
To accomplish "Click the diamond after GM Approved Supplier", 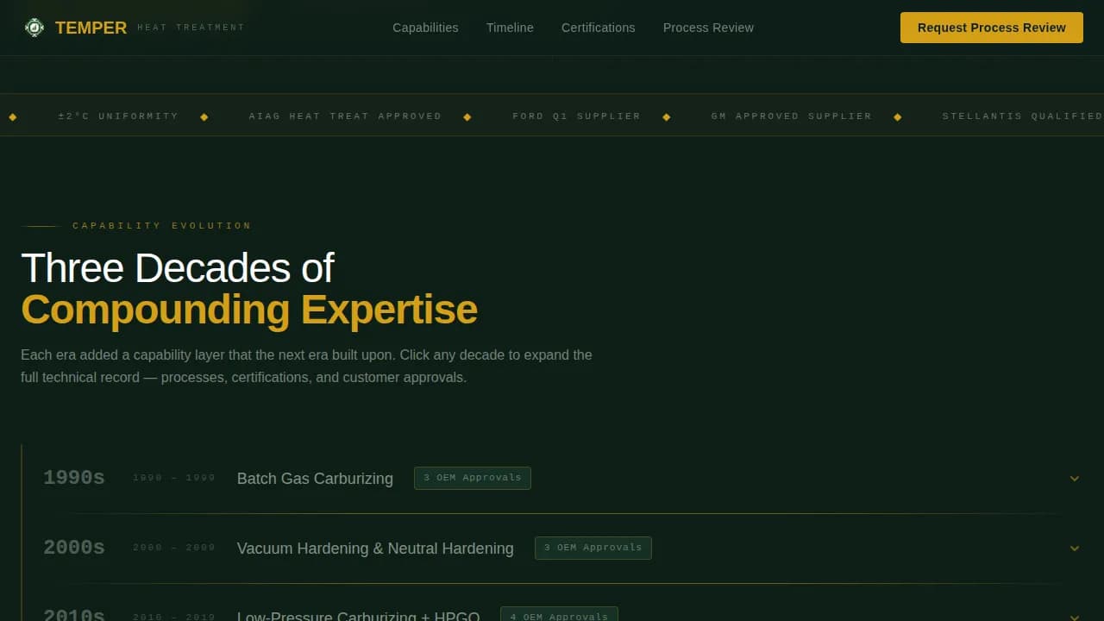I will 897,116.
